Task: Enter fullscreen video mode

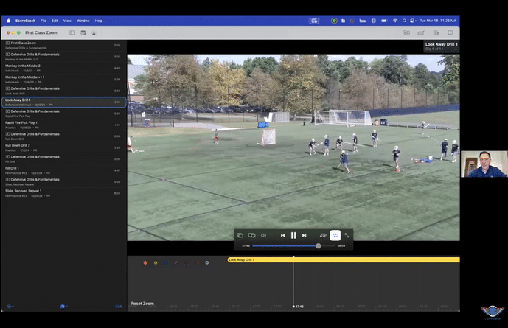Action: (347, 235)
